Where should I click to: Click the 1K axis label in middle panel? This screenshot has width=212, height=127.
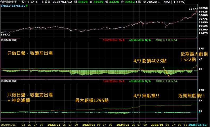200,69
